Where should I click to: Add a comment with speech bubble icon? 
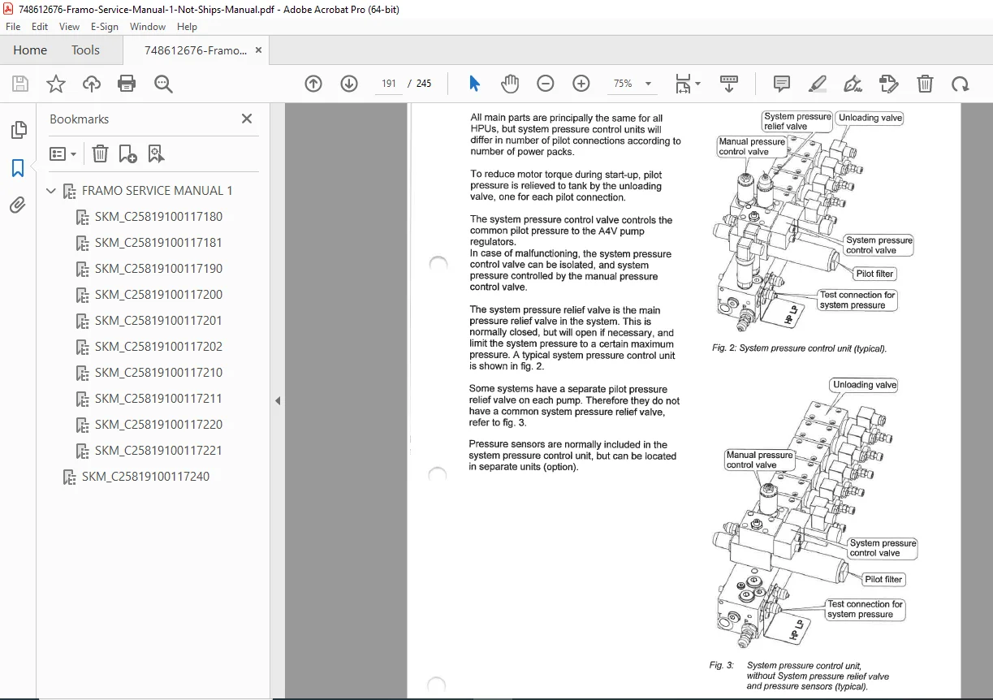[x=782, y=84]
